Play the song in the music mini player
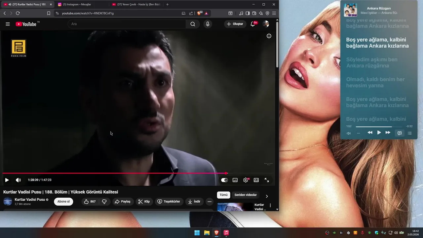 click(379, 133)
